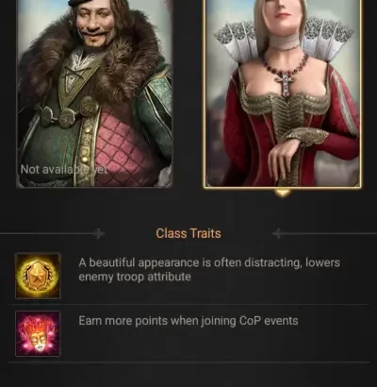Click the right ornament beside Class Traits
The height and width of the screenshot is (387, 377).
pyautogui.click(x=277, y=234)
